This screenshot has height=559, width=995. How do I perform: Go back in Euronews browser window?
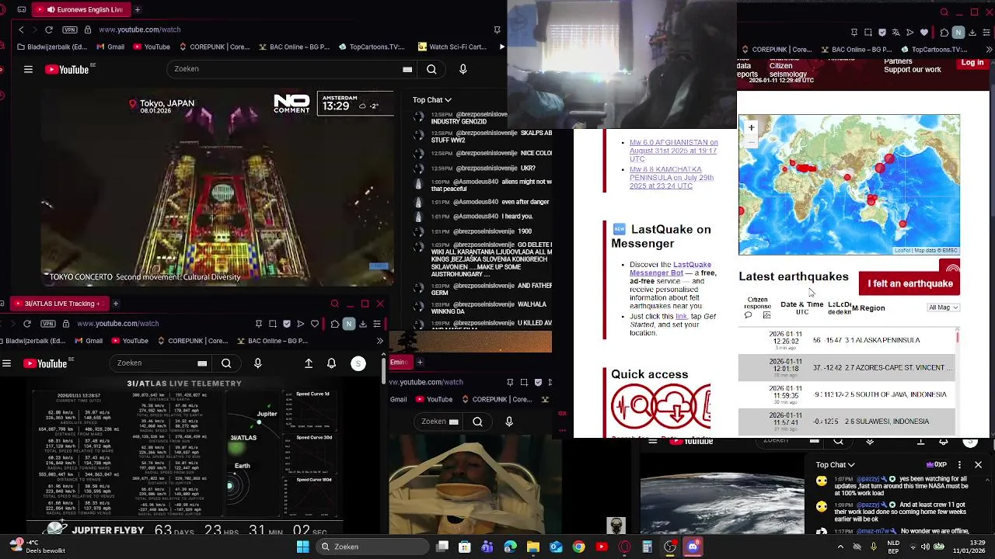tap(21, 30)
